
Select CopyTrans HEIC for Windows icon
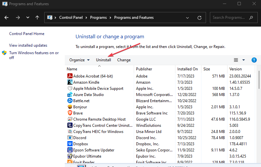[x=70, y=132]
